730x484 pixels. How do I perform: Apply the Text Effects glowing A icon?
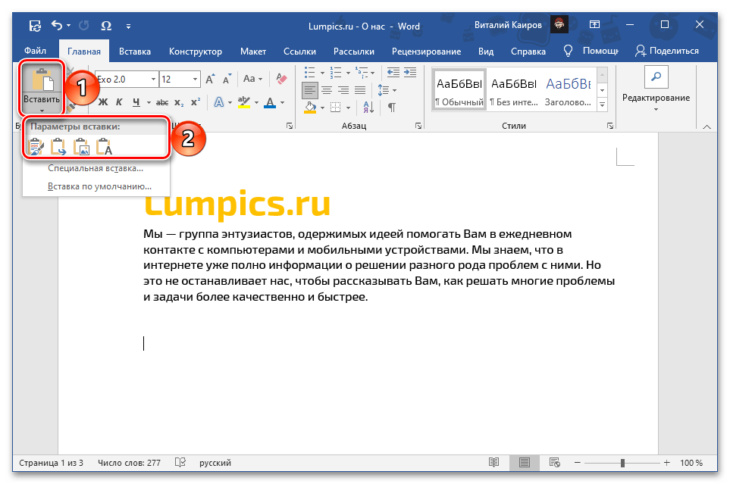tap(219, 102)
